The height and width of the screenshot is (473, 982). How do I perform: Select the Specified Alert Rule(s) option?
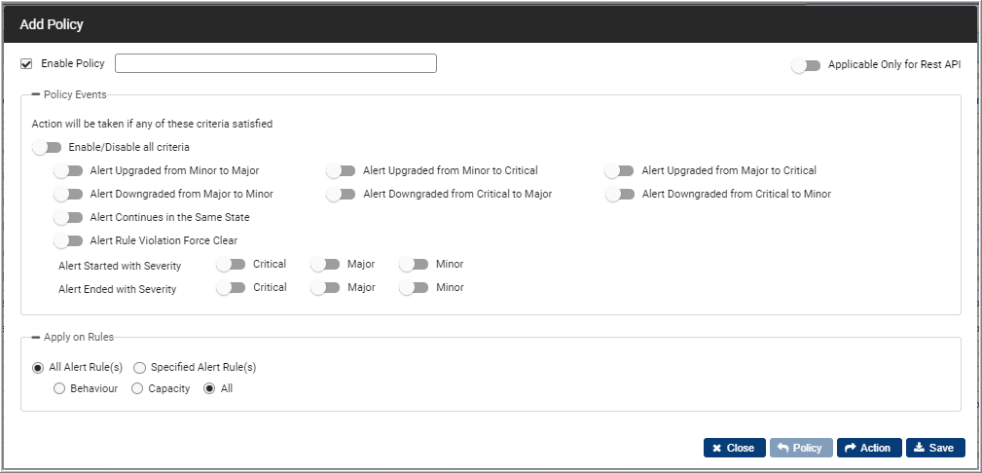pos(139,368)
